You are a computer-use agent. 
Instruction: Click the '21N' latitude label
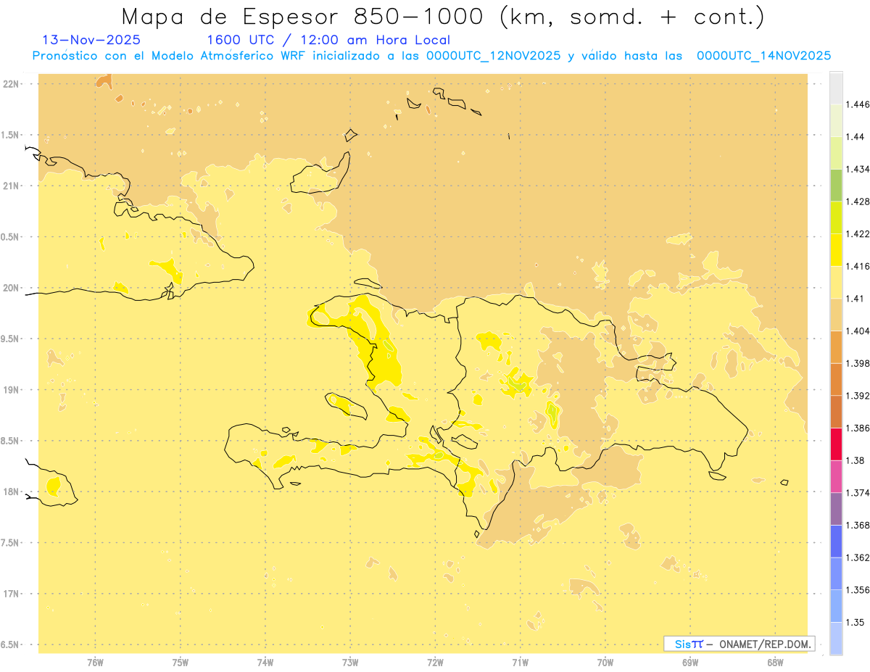click(x=11, y=186)
